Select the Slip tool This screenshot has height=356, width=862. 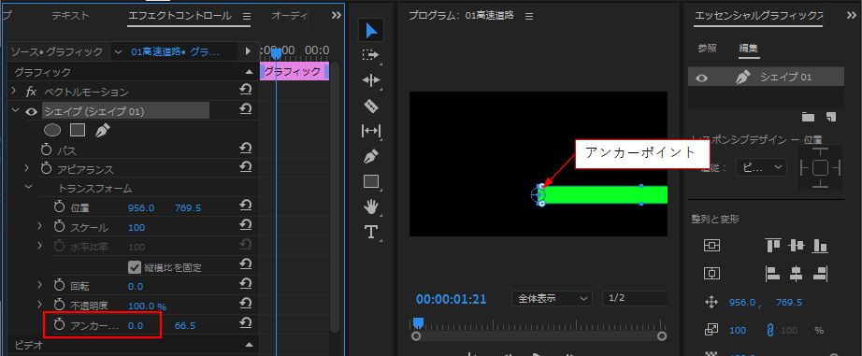coord(371,131)
